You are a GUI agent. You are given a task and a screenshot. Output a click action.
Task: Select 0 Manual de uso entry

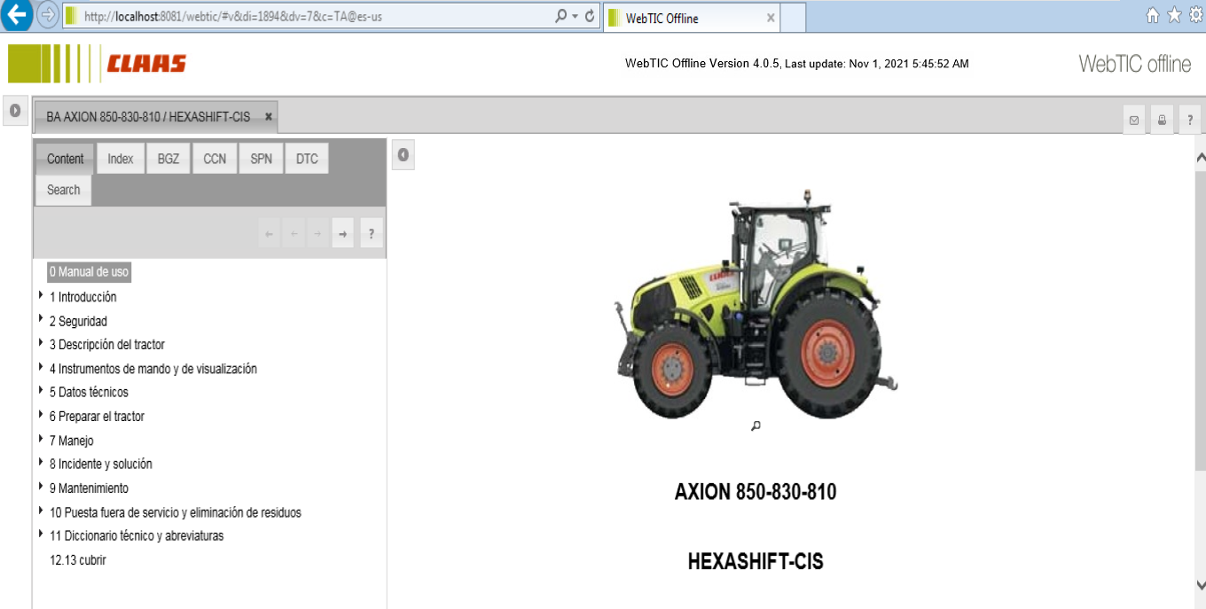pos(90,272)
